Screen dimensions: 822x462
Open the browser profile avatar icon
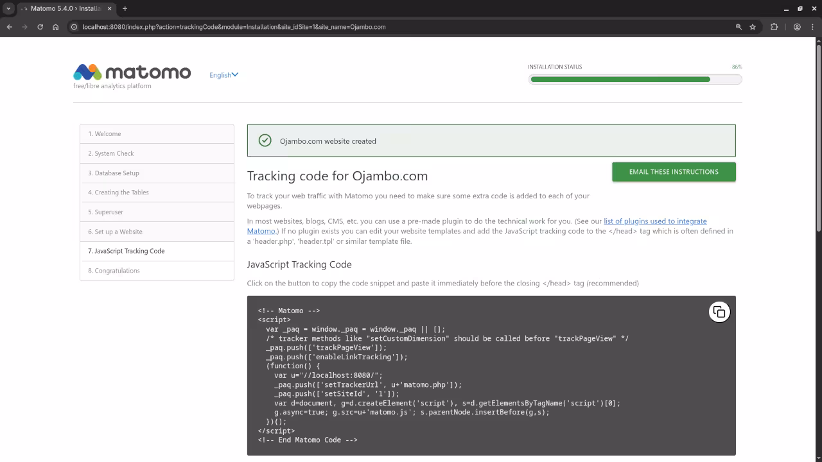pyautogui.click(x=797, y=27)
